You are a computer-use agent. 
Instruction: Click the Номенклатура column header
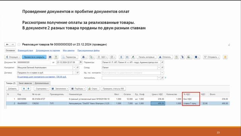90,94
